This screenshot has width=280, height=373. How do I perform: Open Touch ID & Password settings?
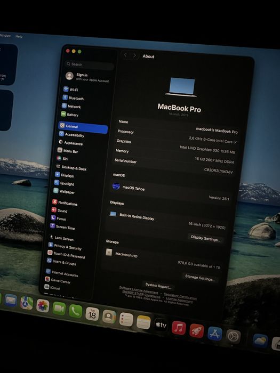pyautogui.click(x=66, y=255)
